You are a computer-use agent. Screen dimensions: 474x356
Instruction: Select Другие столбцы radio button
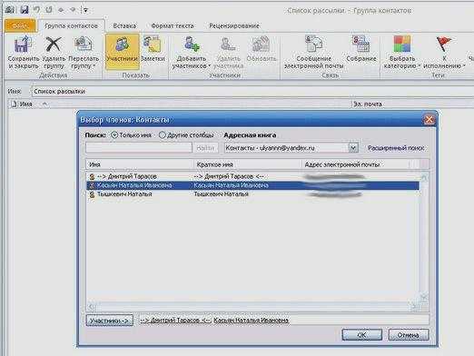pyautogui.click(x=163, y=135)
